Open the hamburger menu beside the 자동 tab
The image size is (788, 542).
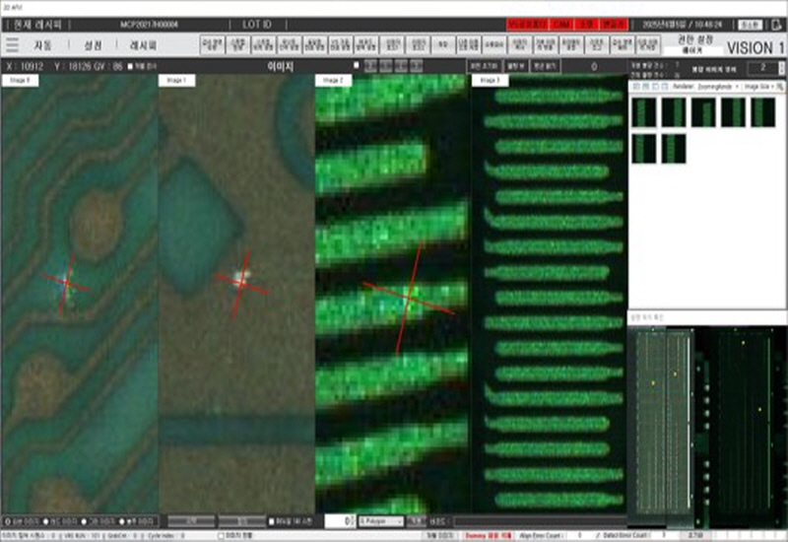[12, 45]
